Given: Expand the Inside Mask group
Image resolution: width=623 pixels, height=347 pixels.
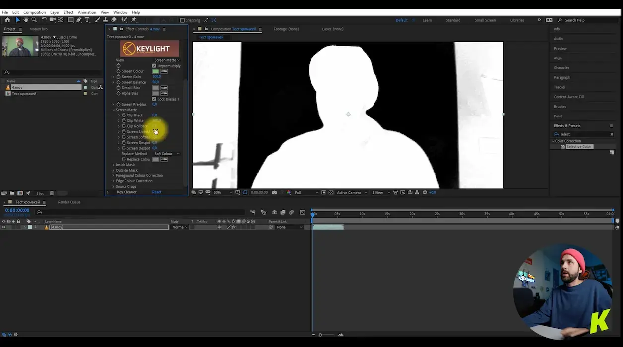Looking at the screenshot, I should pos(113,165).
